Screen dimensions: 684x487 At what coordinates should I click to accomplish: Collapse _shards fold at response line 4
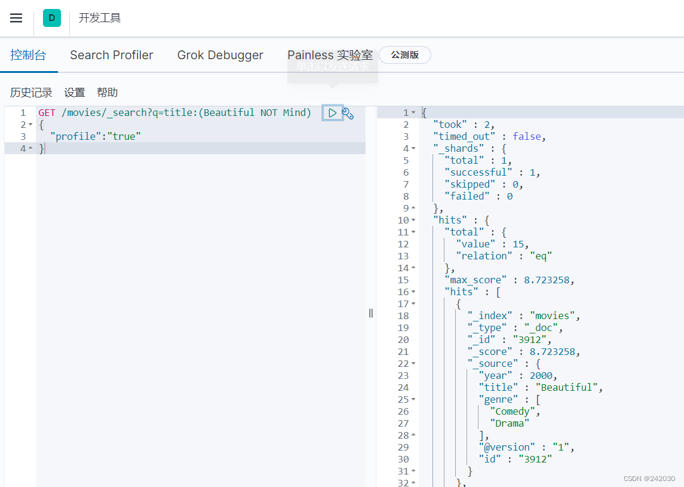(x=413, y=148)
